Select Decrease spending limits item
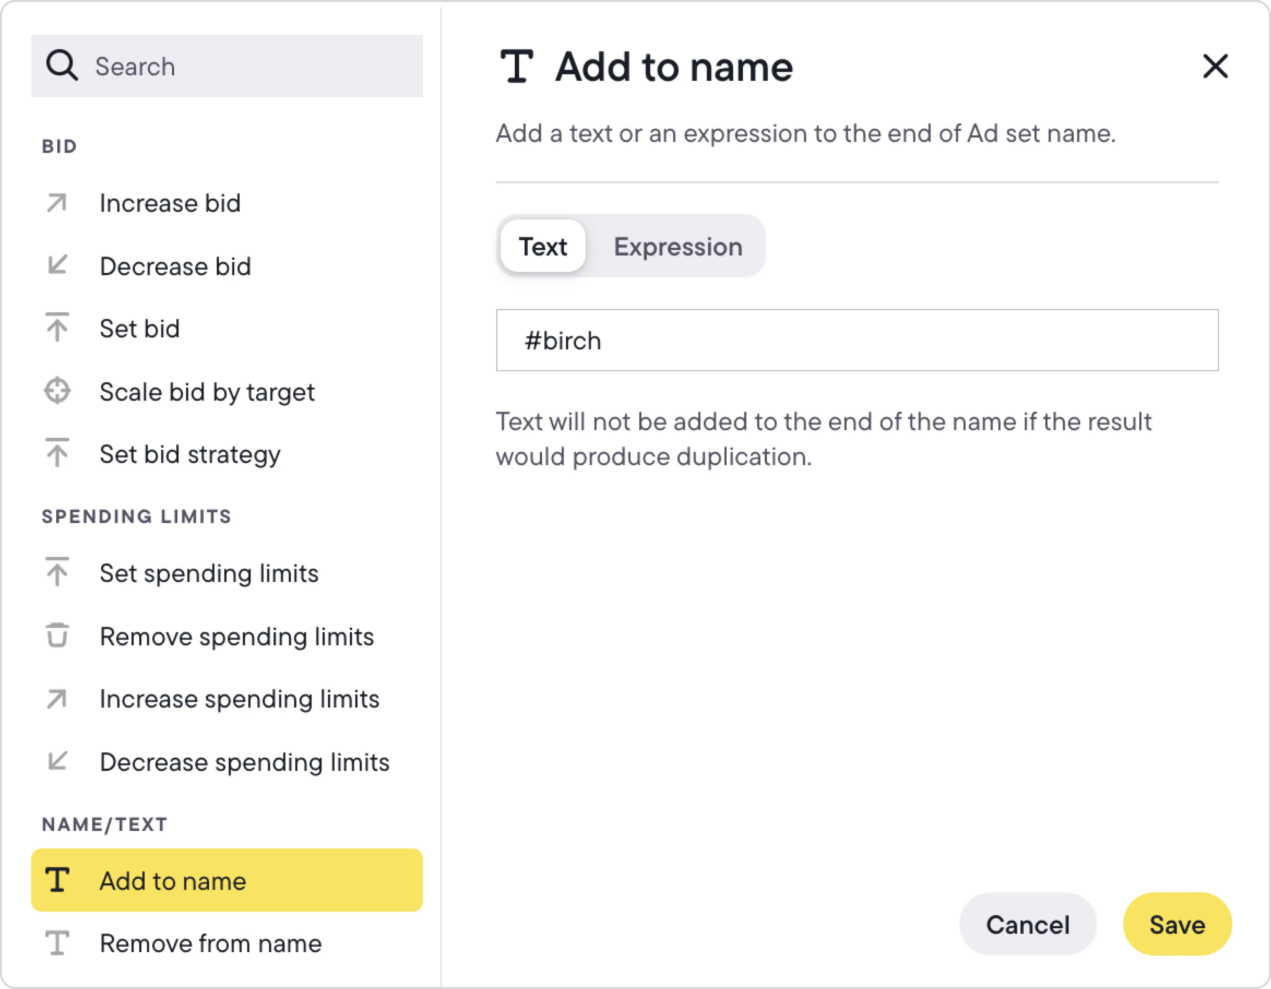 tap(244, 762)
